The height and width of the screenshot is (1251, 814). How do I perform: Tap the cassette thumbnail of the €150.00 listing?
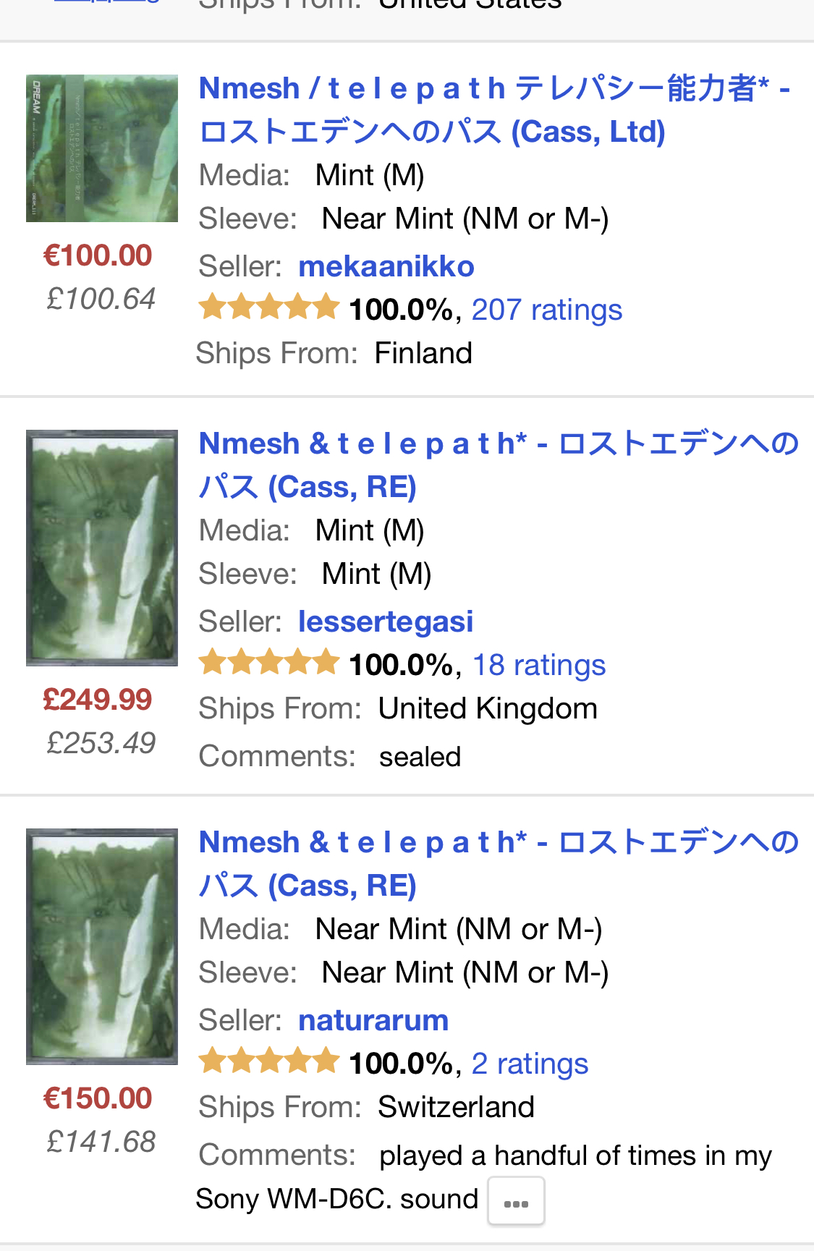coord(102,946)
